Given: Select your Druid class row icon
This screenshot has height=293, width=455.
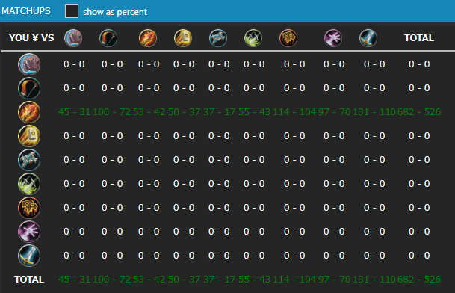Looking at the screenshot, I should (29, 64).
